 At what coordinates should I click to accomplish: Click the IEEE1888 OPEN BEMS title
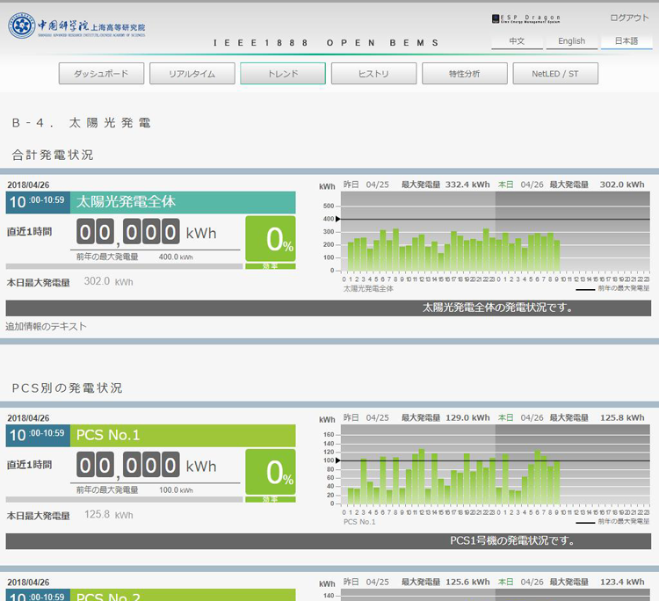tap(326, 43)
